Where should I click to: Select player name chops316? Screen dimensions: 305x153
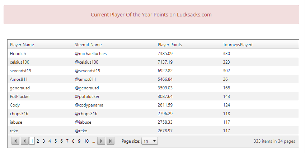[19, 114]
